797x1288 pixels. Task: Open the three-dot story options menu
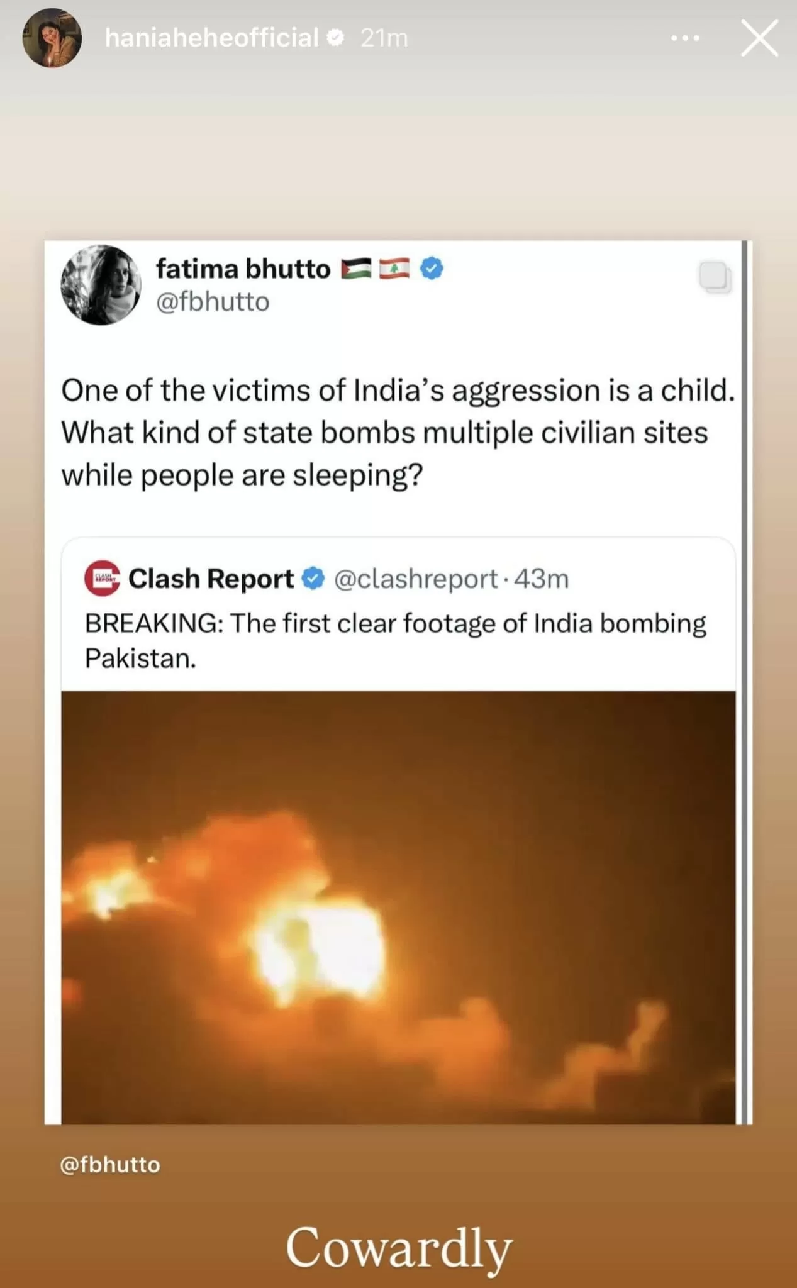[685, 38]
